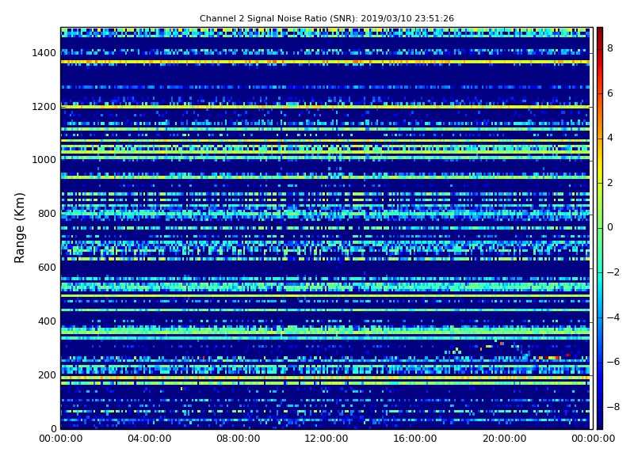Click the 08:00:00 time axis label
634x475 pixels.
coord(239,439)
